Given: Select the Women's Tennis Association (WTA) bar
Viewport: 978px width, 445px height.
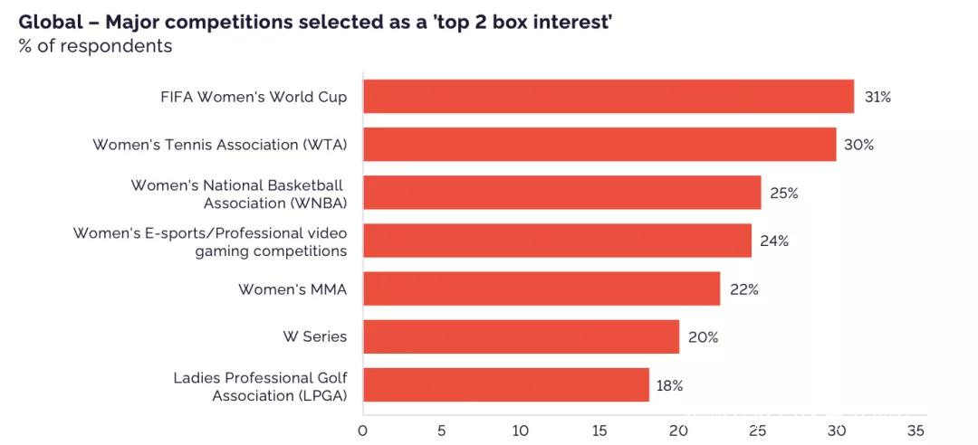Looking at the screenshot, I should pos(599,145).
